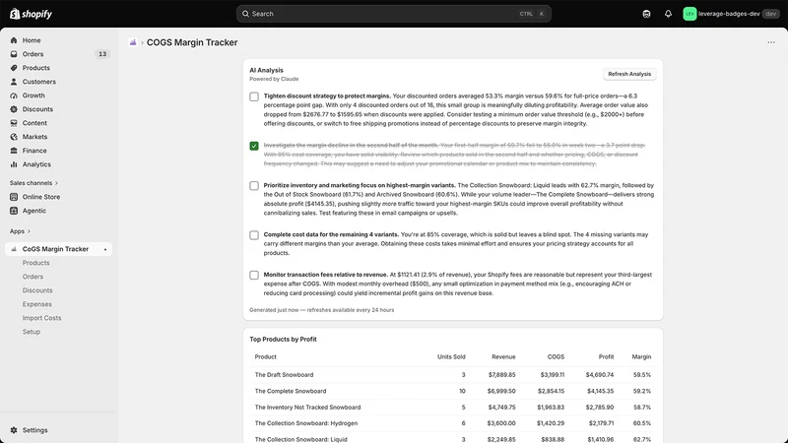Viewport: 788px width, 443px height.
Task: Open the Orders icon in sidebar
Action: click(x=14, y=54)
